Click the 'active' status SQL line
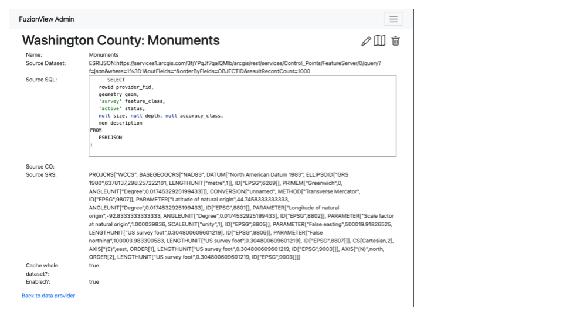563x316 pixels. (122, 109)
